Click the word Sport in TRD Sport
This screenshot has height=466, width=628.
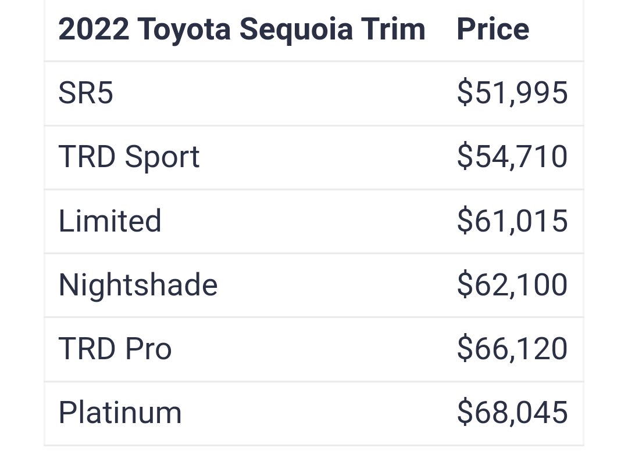(162, 157)
